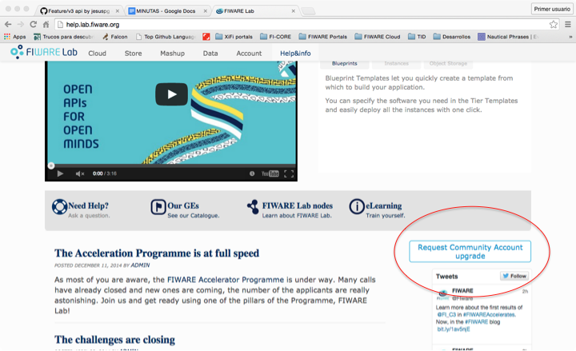The height and width of the screenshot is (351, 576).
Task: Bookmark this page with the star icon
Action: 554,25
